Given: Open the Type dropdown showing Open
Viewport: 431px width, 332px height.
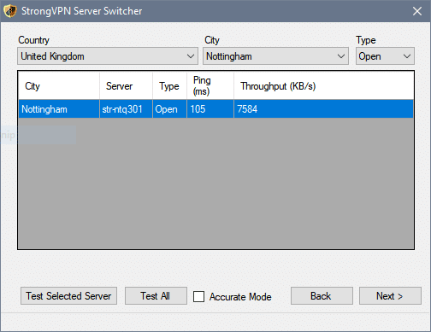Looking at the screenshot, I should [385, 56].
